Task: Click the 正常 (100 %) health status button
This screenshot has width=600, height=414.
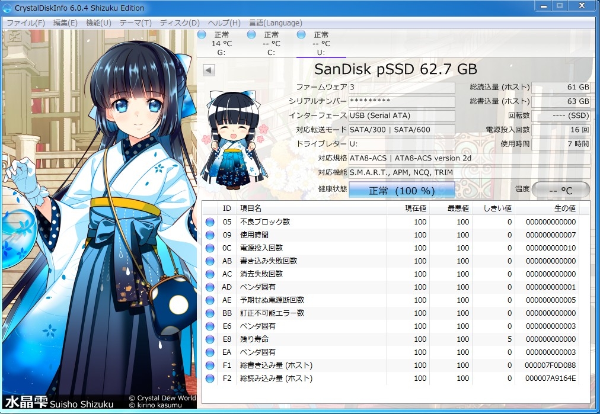Action: (402, 190)
